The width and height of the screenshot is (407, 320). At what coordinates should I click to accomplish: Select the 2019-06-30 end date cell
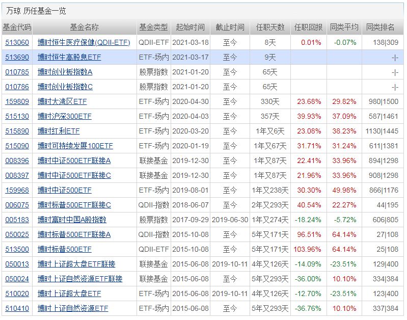pos(230,220)
